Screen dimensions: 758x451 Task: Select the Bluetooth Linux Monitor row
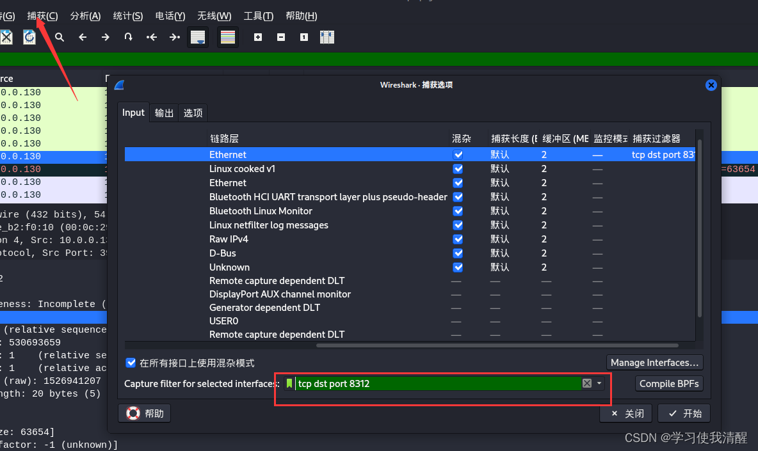pos(410,211)
